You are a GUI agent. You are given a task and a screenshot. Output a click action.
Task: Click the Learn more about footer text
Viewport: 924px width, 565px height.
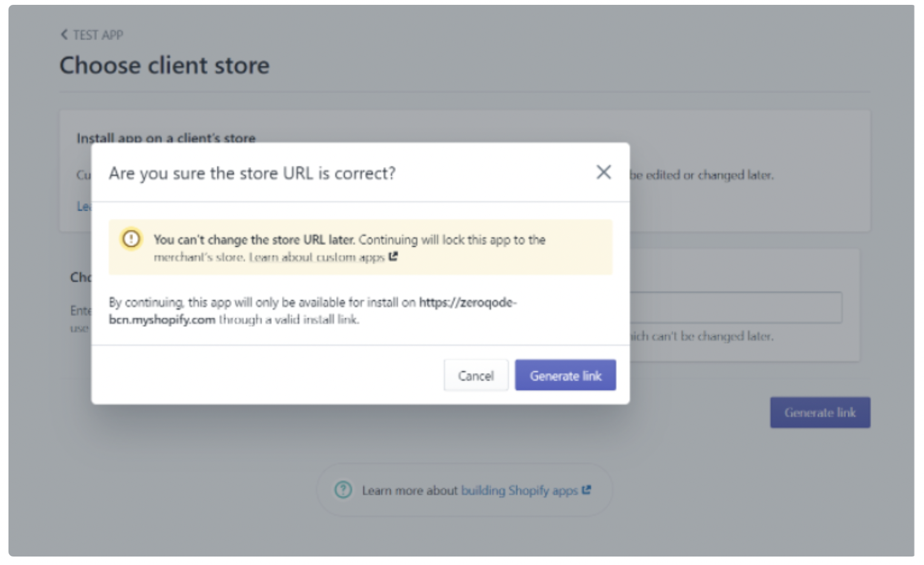(x=409, y=490)
